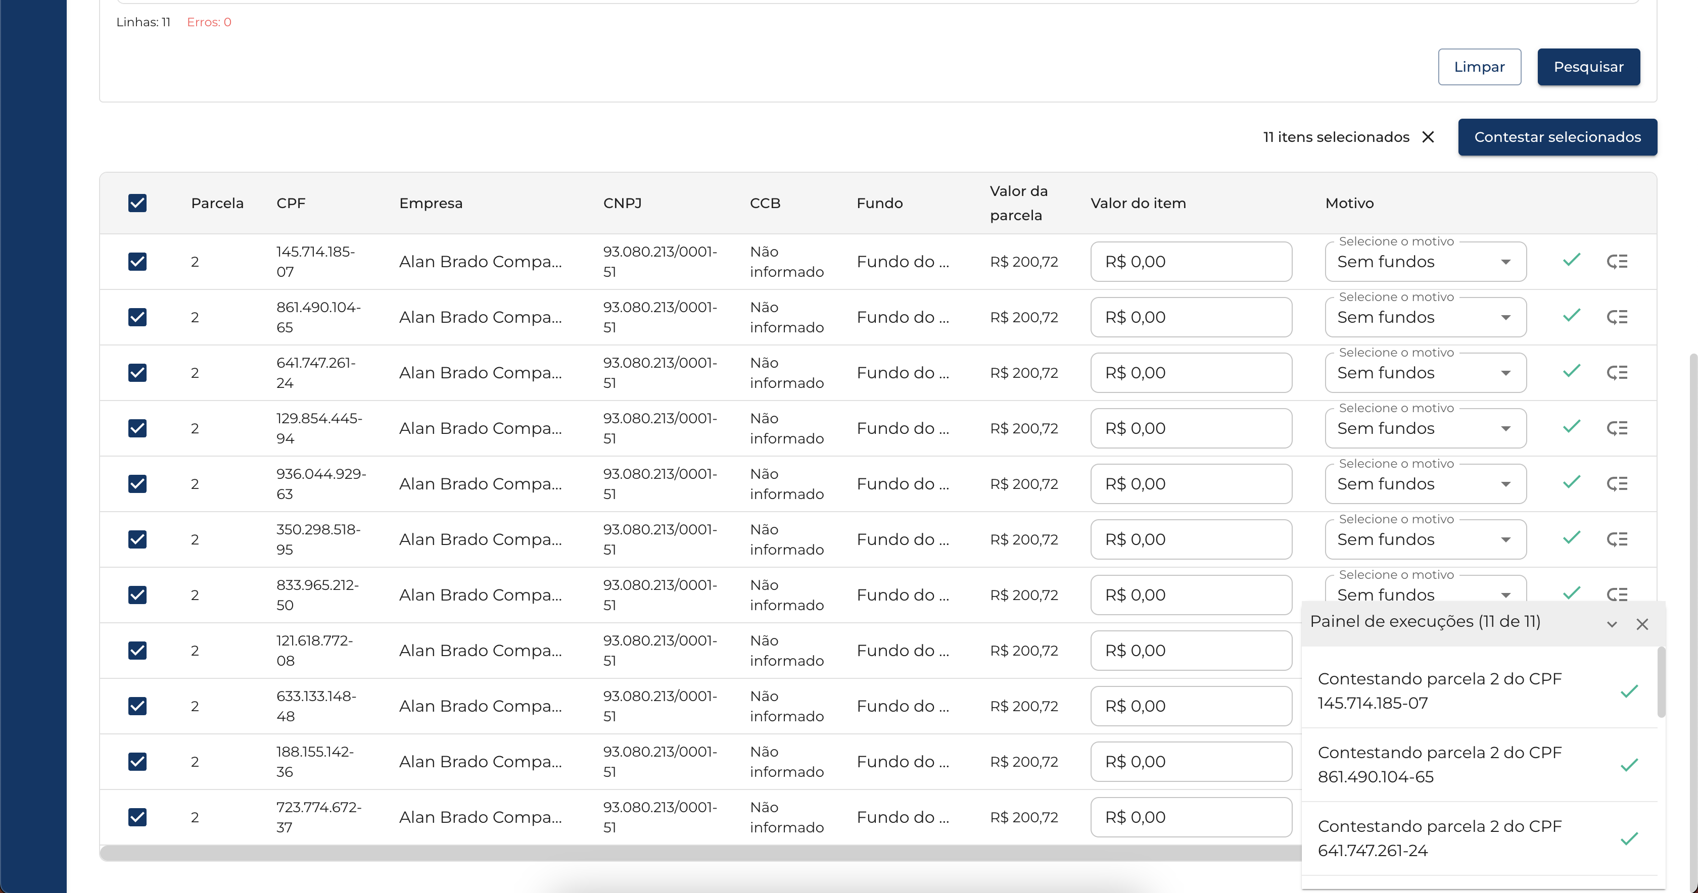Click the list icon in CPF 350.298.518-95 row
This screenshot has width=1698, height=893.
(x=1617, y=539)
